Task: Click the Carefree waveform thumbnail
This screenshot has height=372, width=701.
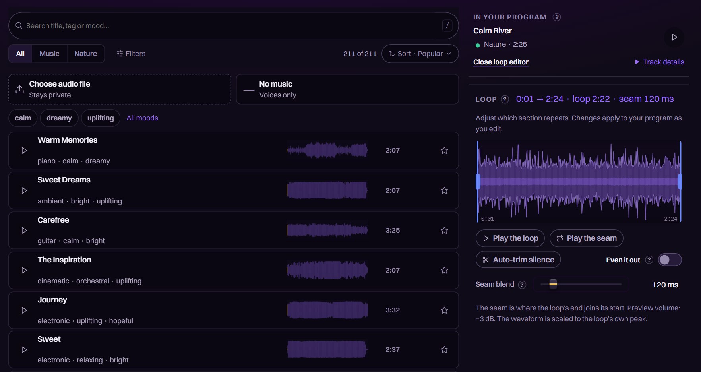Action: coord(327,231)
